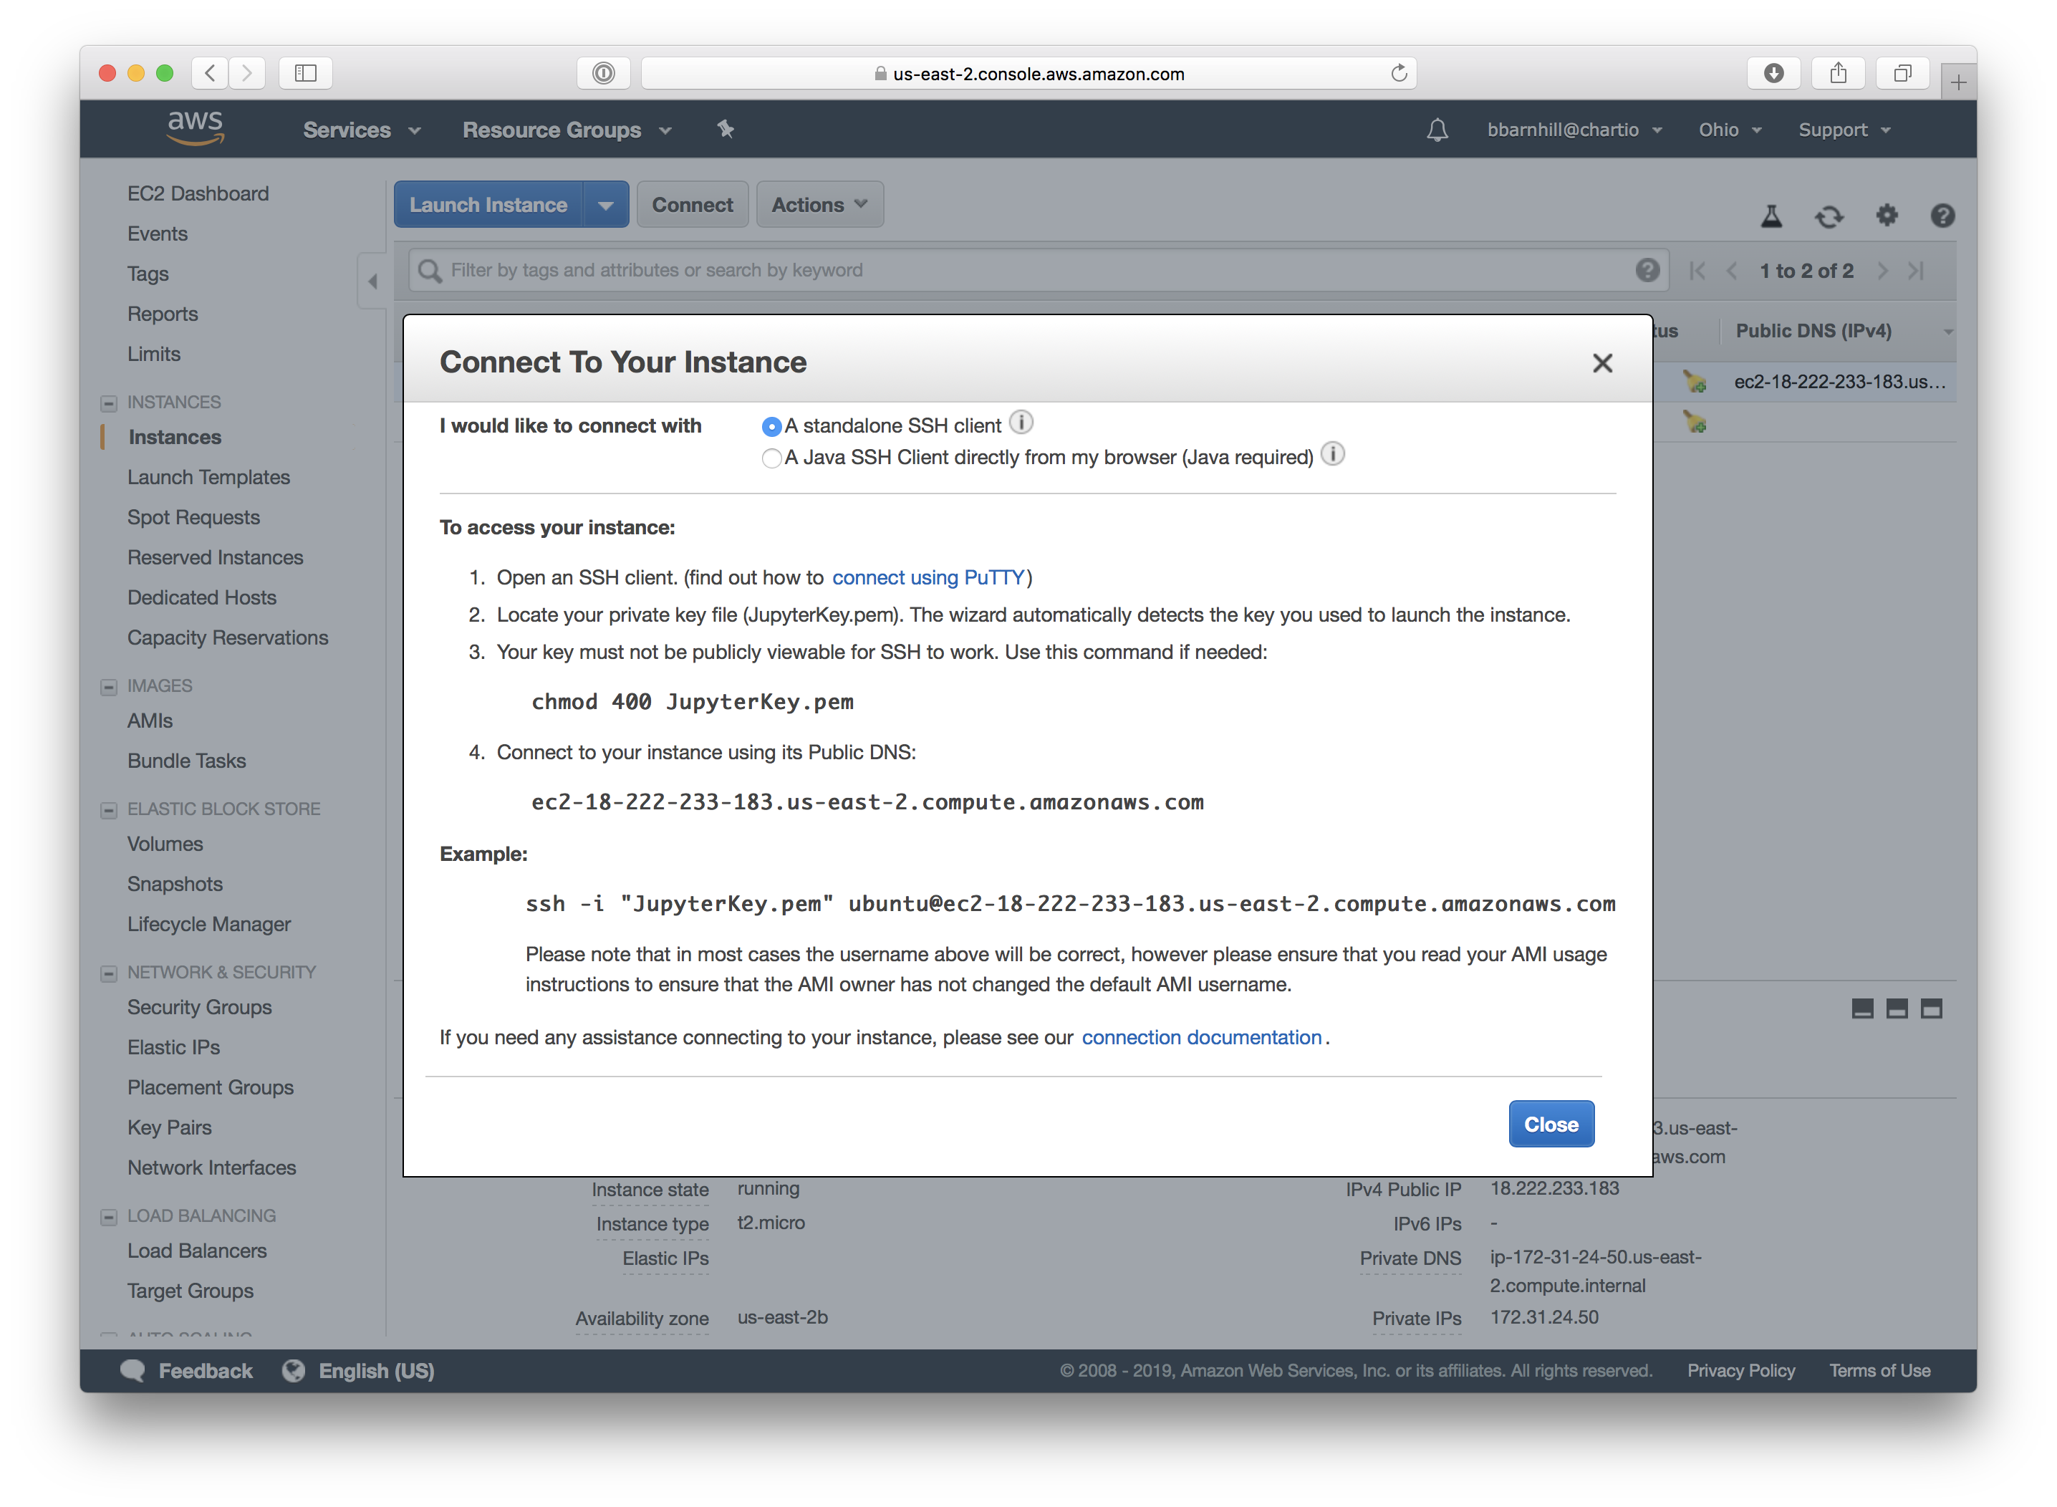Collapse the NETWORK & SECURITY section
Screen dimensions: 2057x1507
(x=109, y=973)
